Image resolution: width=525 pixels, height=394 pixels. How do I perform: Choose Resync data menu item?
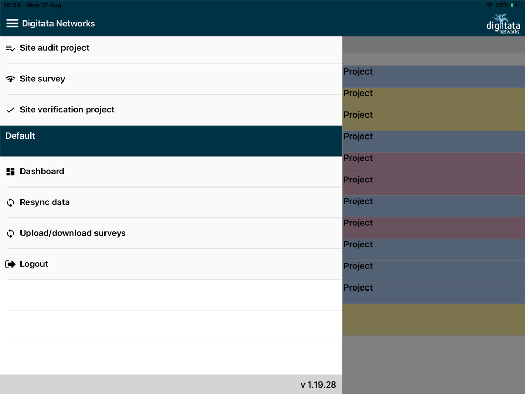[171, 202]
